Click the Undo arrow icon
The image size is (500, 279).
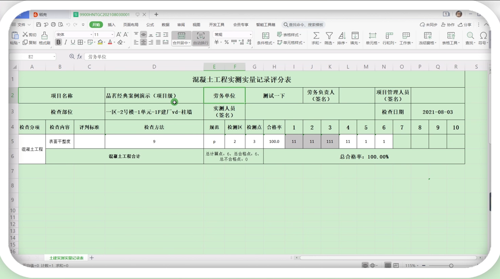(68, 25)
